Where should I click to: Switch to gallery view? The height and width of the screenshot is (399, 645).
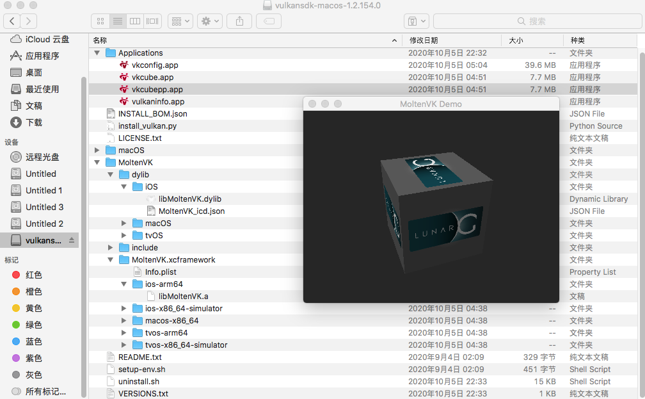(152, 21)
